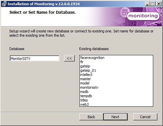The width and height of the screenshot is (163, 126).
Task: Choose tempdb database entry
Action: (x=86, y=96)
